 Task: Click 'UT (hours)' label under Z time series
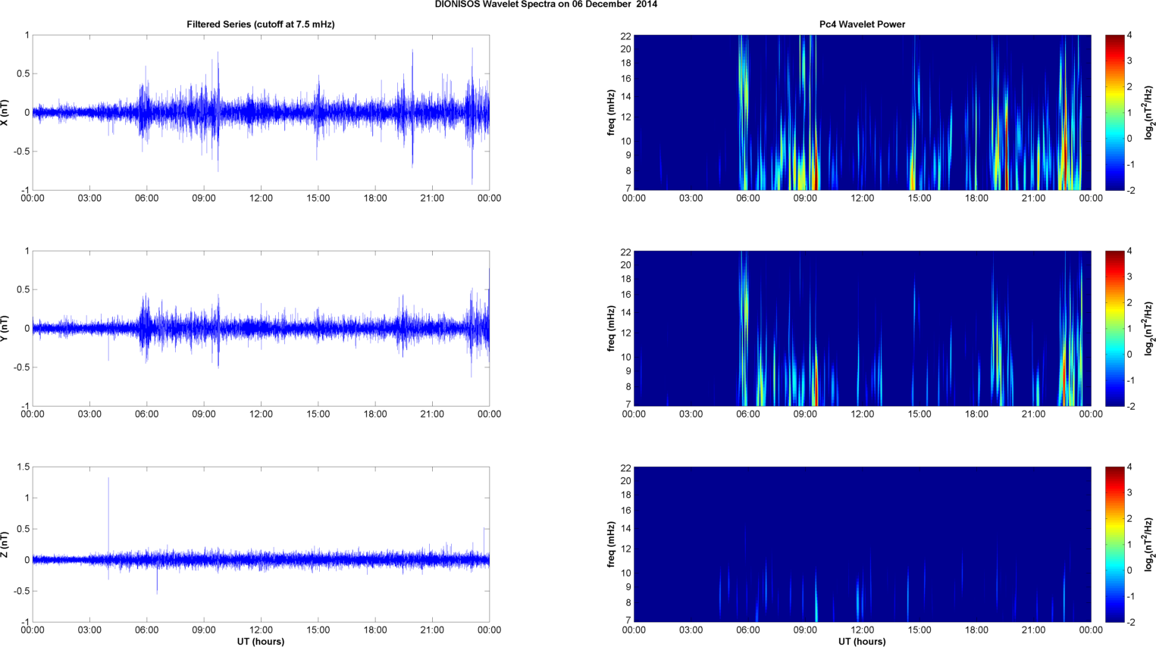coord(261,642)
